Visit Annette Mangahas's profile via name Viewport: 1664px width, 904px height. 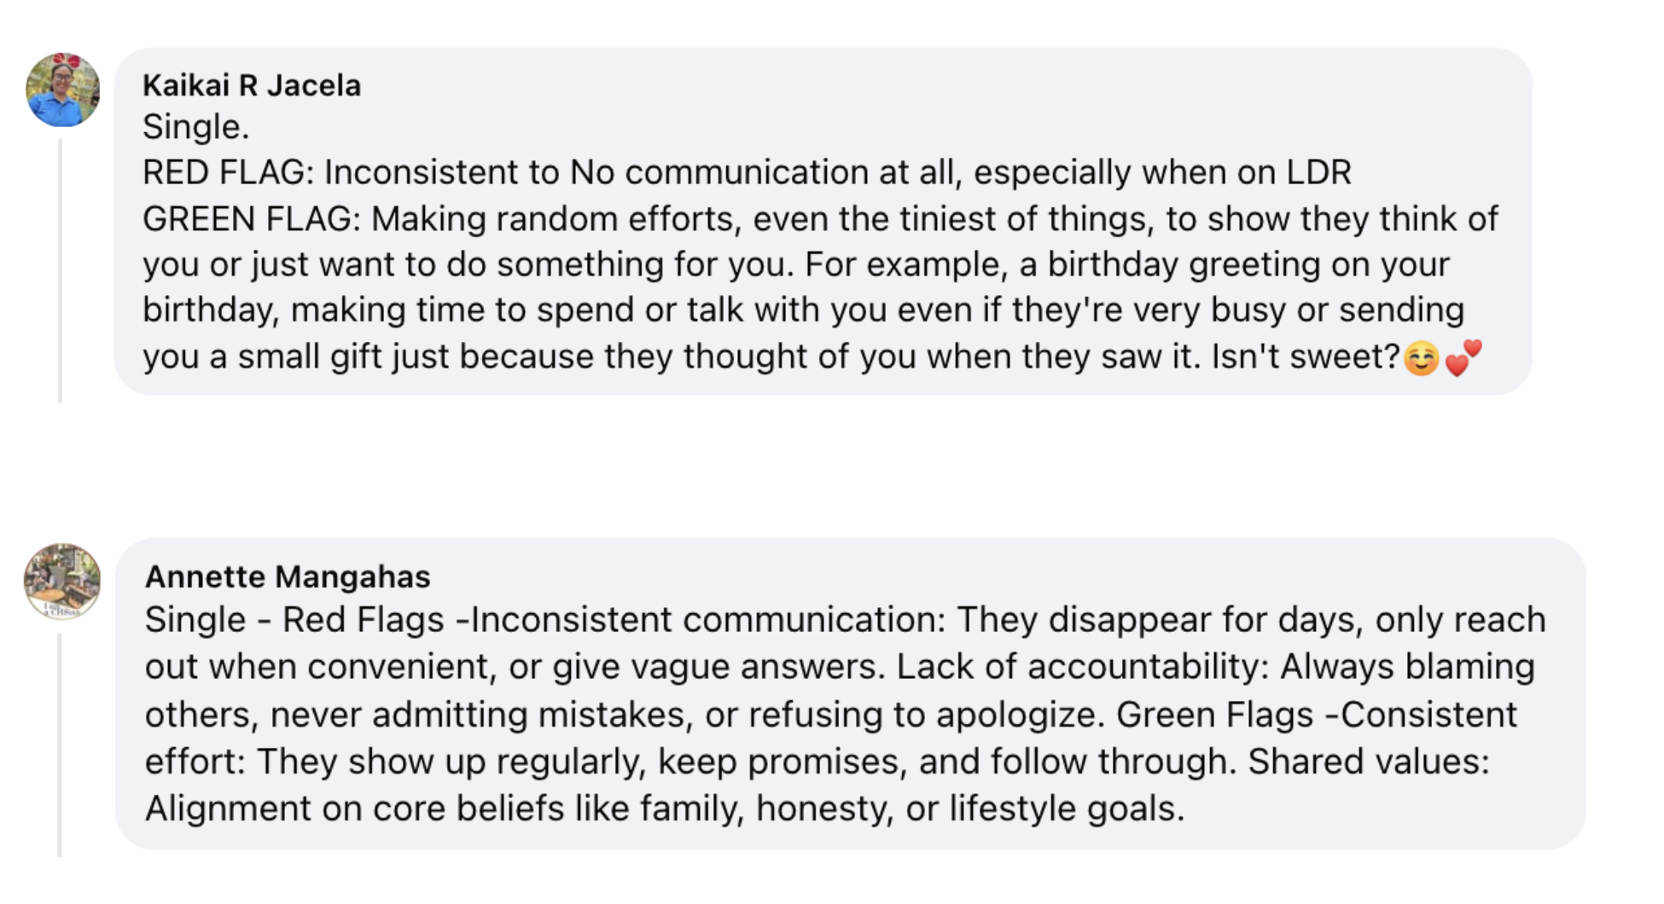pos(288,577)
